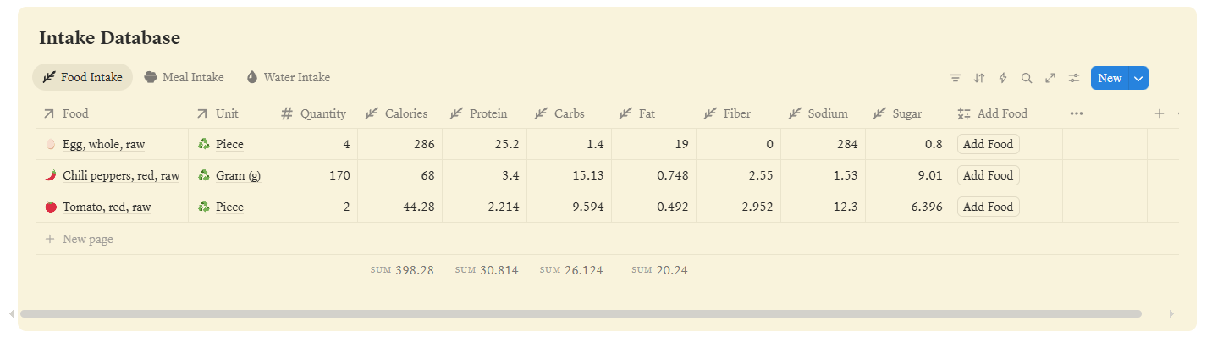
Task: Open the filter icon in database toolbar
Action: point(956,78)
